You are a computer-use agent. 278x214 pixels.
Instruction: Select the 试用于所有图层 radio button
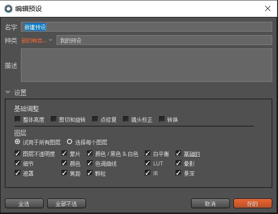(x=17, y=141)
